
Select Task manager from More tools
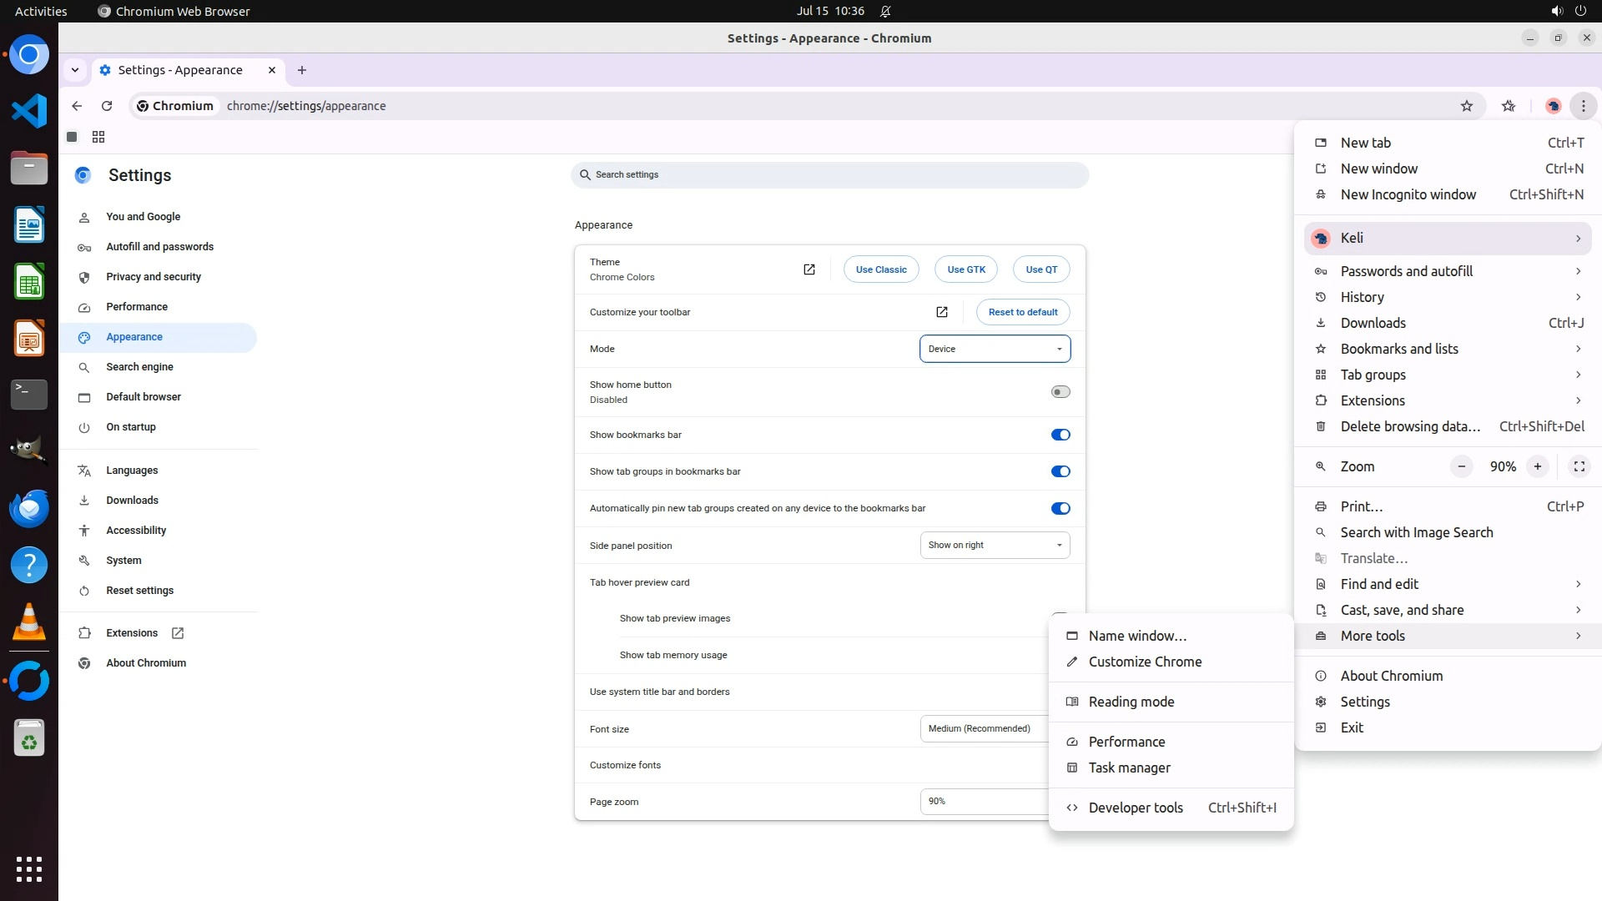(1129, 768)
